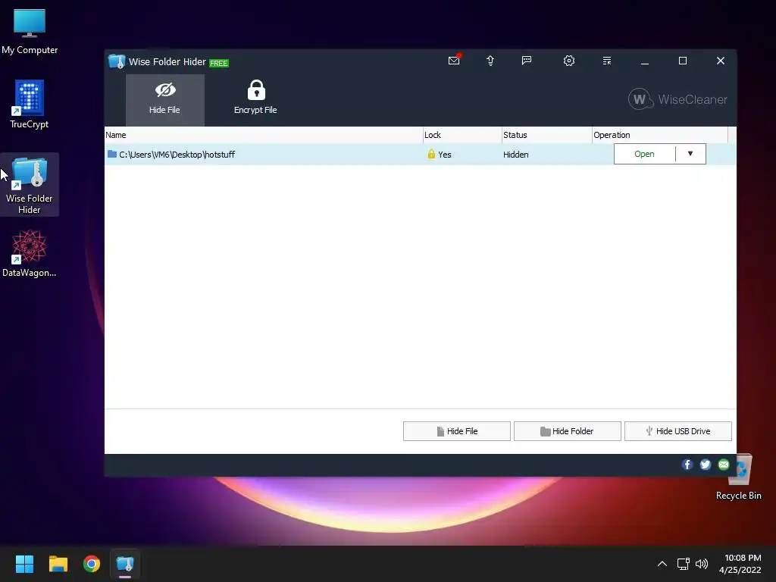Open the settings gear icon

point(569,61)
